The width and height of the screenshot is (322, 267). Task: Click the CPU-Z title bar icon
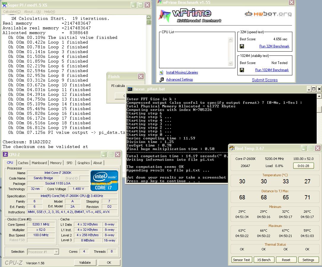pos(5,154)
